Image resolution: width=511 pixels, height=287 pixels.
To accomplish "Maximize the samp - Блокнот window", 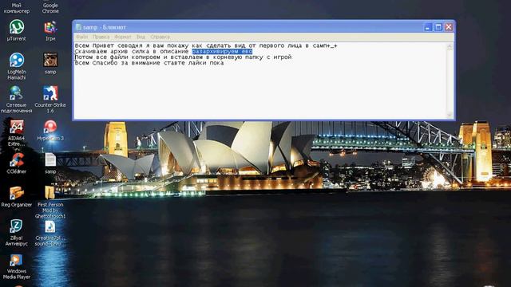I will pos(438,27).
